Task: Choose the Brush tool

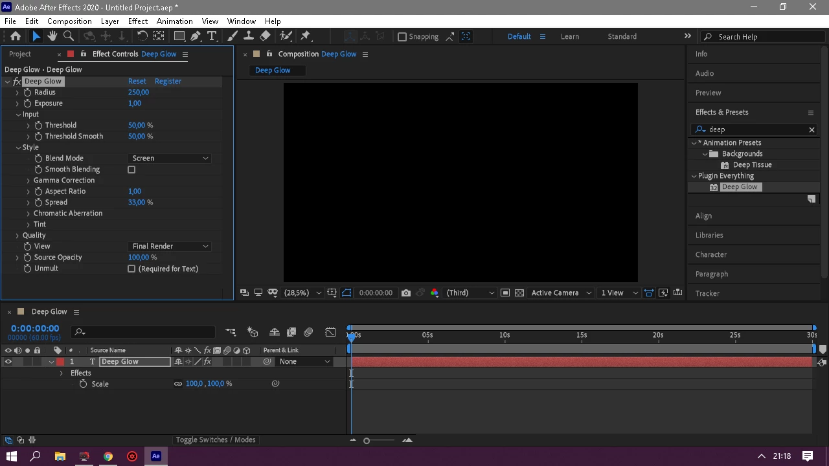Action: click(233, 36)
